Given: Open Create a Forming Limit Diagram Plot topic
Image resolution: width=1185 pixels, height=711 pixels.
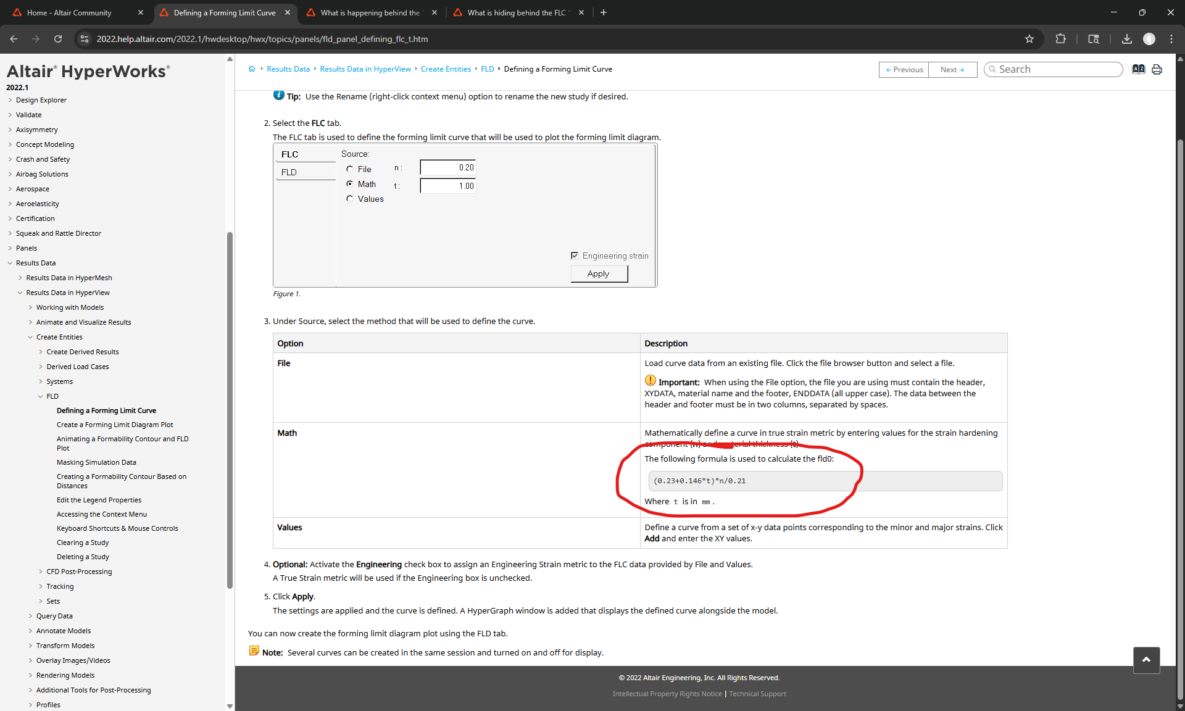Looking at the screenshot, I should pos(115,425).
